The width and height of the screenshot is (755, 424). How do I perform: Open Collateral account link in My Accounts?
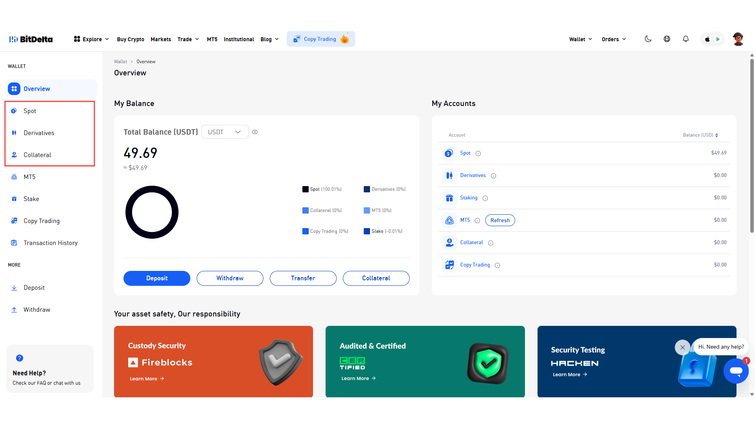coord(471,243)
